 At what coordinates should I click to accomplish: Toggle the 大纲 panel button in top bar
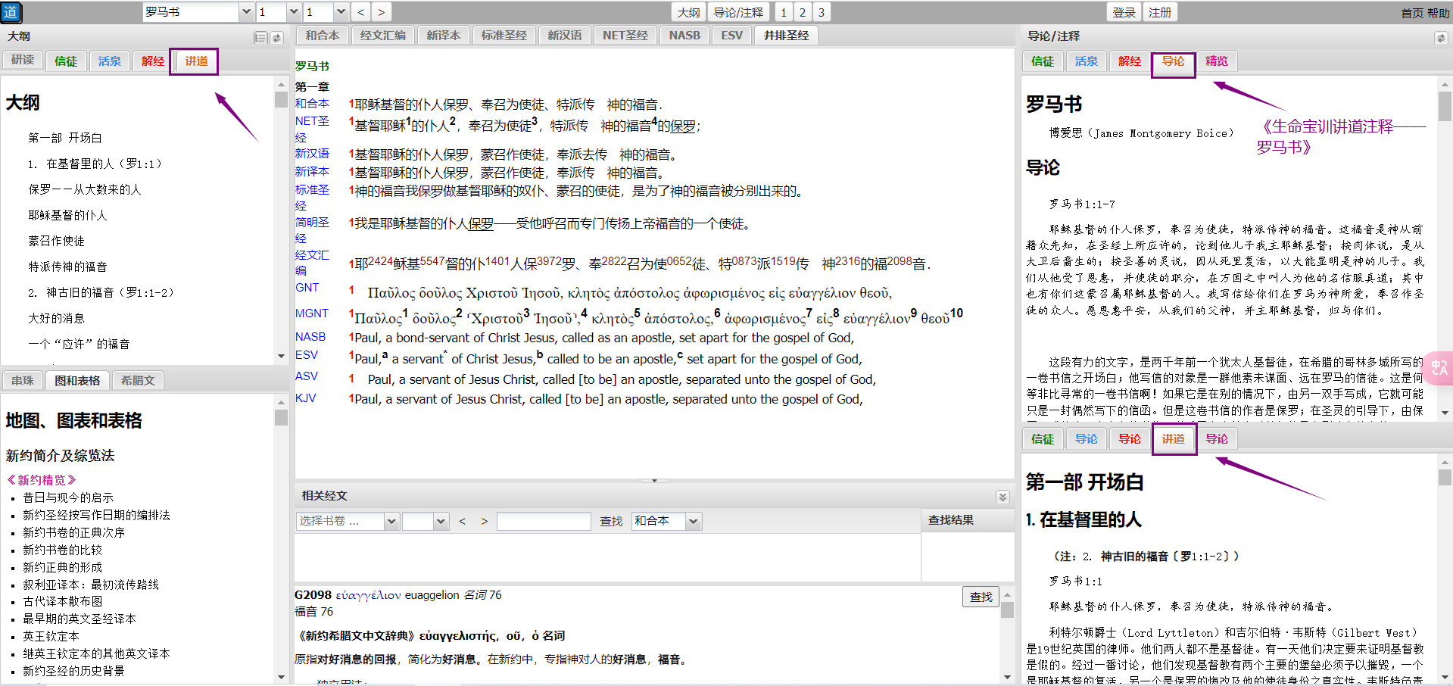coord(688,12)
